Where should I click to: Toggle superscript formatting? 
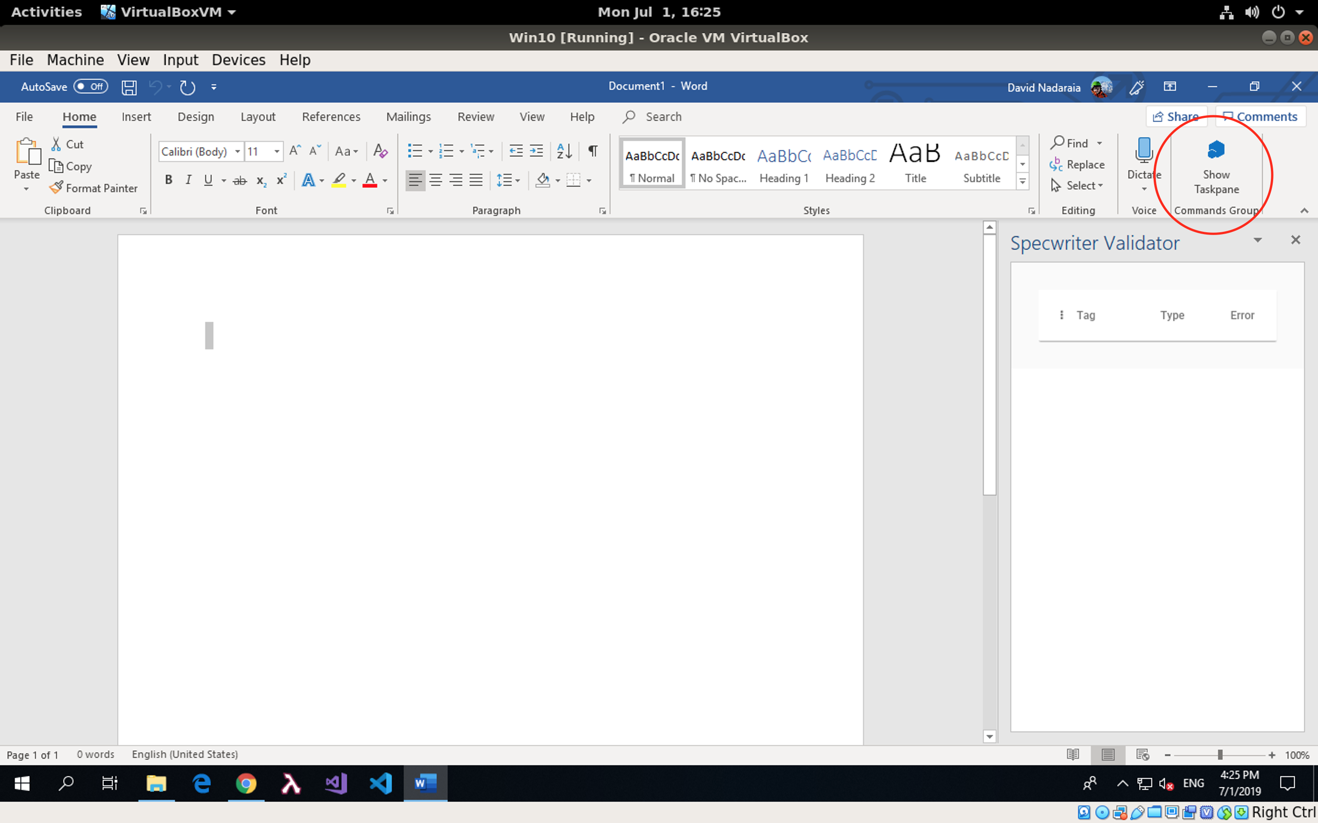(x=281, y=180)
